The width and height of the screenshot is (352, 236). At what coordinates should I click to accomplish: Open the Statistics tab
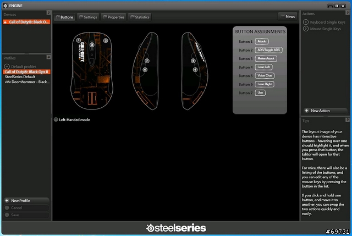140,17
